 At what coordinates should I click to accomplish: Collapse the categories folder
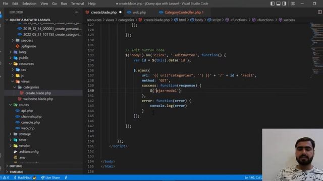pos(31,87)
